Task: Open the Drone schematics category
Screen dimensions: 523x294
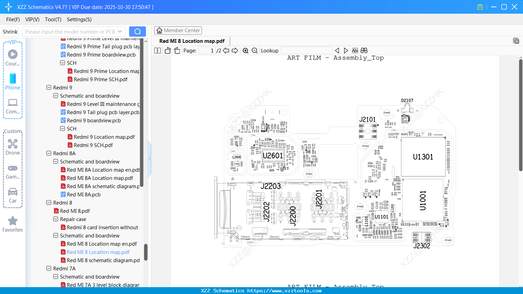Action: (13, 146)
